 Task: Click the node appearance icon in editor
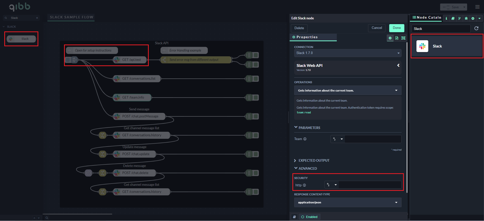click(403, 38)
